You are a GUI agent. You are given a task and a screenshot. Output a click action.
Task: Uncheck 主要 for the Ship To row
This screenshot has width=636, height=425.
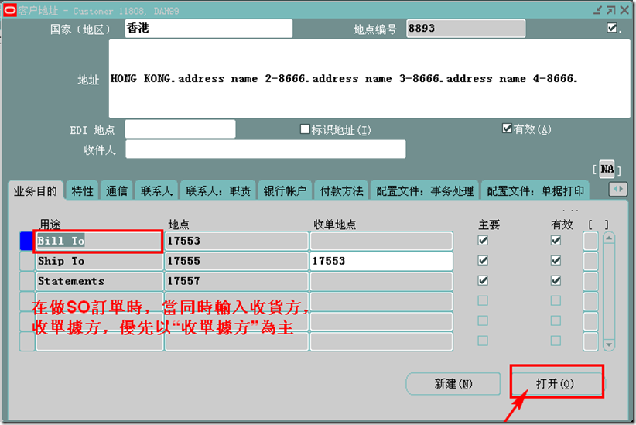coord(483,261)
